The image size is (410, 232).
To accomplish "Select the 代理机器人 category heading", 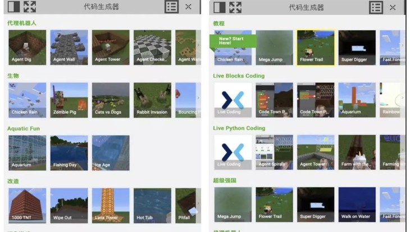I will [22, 23].
